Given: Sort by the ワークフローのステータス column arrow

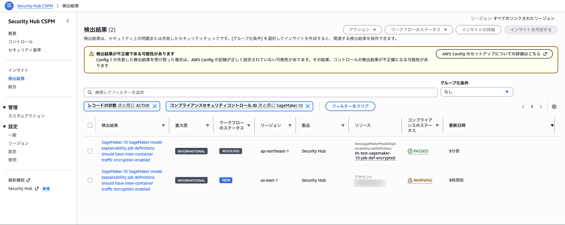Looking at the screenshot, I should click(x=249, y=125).
